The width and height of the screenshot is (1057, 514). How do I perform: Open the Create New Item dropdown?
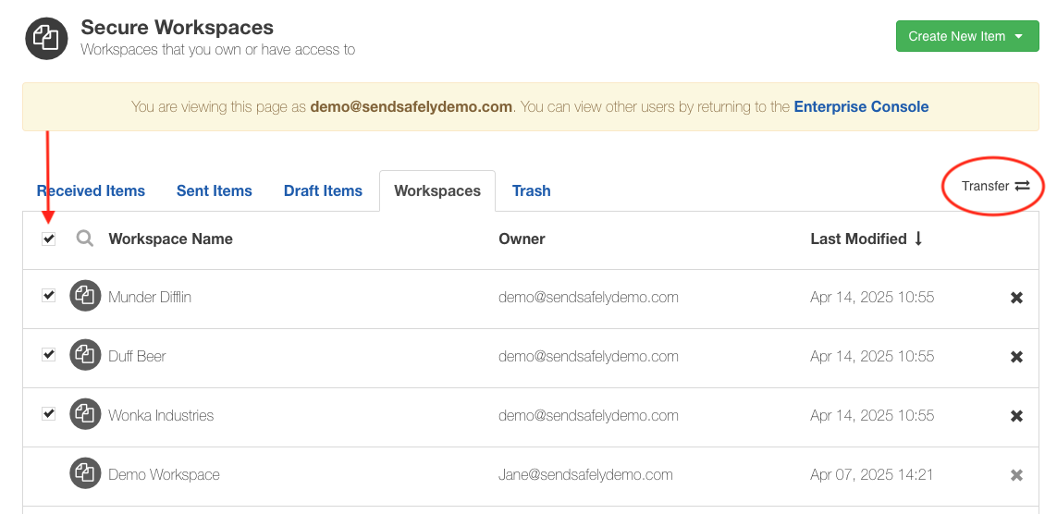pyautogui.click(x=967, y=36)
